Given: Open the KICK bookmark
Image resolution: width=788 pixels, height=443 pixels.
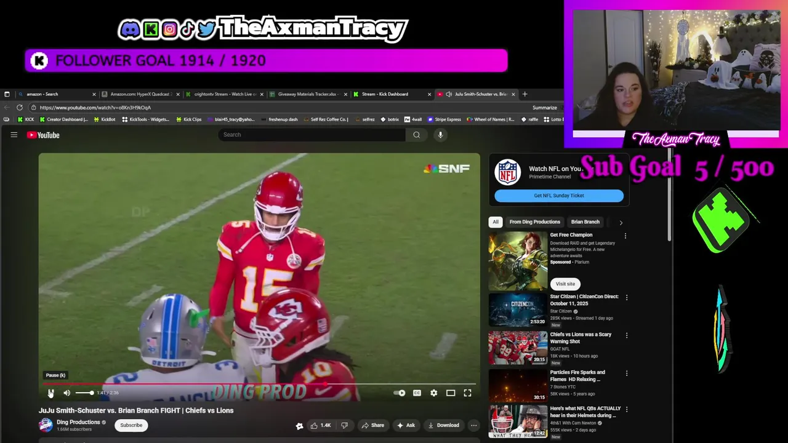Looking at the screenshot, I should (x=26, y=119).
